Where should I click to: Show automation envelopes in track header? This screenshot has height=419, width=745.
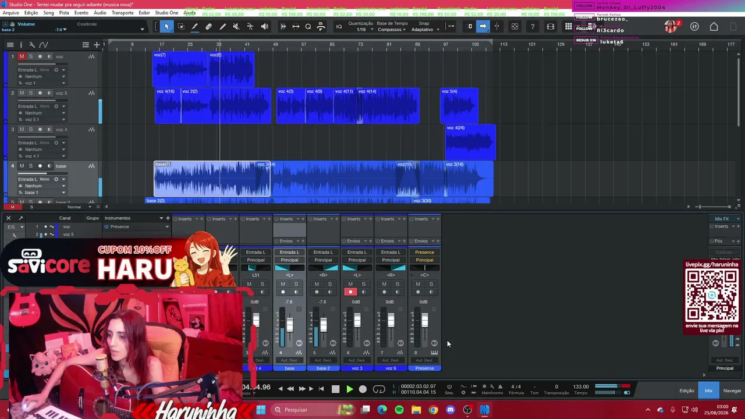point(43,45)
